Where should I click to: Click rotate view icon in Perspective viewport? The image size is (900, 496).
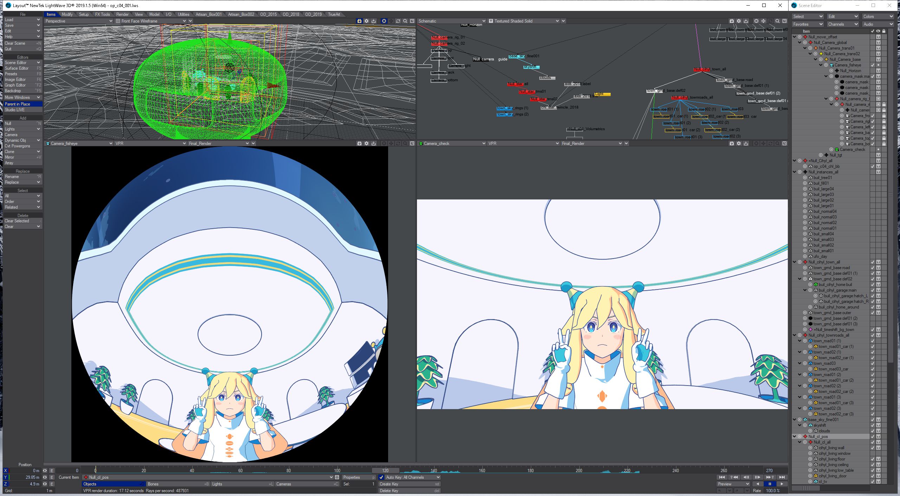[398, 21]
